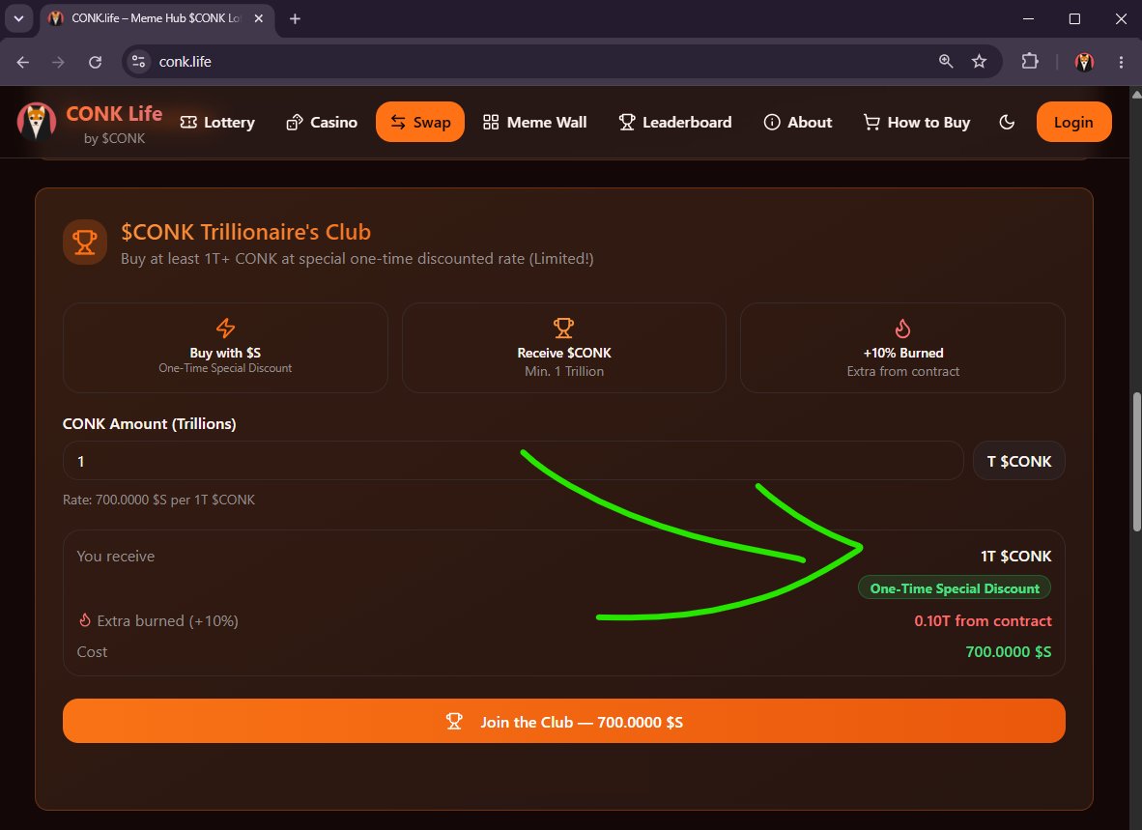Open the Leaderboard page
This screenshot has height=830, width=1142.
pyautogui.click(x=675, y=123)
